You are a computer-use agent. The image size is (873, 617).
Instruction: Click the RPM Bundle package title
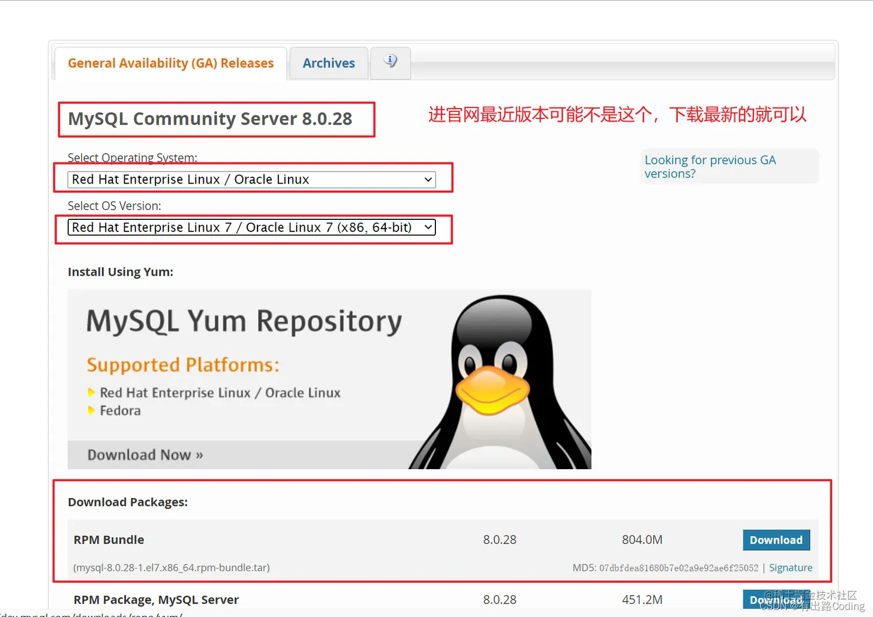[109, 540]
